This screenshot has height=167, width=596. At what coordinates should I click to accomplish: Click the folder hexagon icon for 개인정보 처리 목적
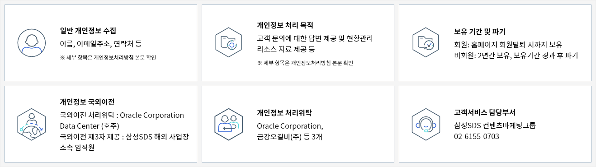229,42
